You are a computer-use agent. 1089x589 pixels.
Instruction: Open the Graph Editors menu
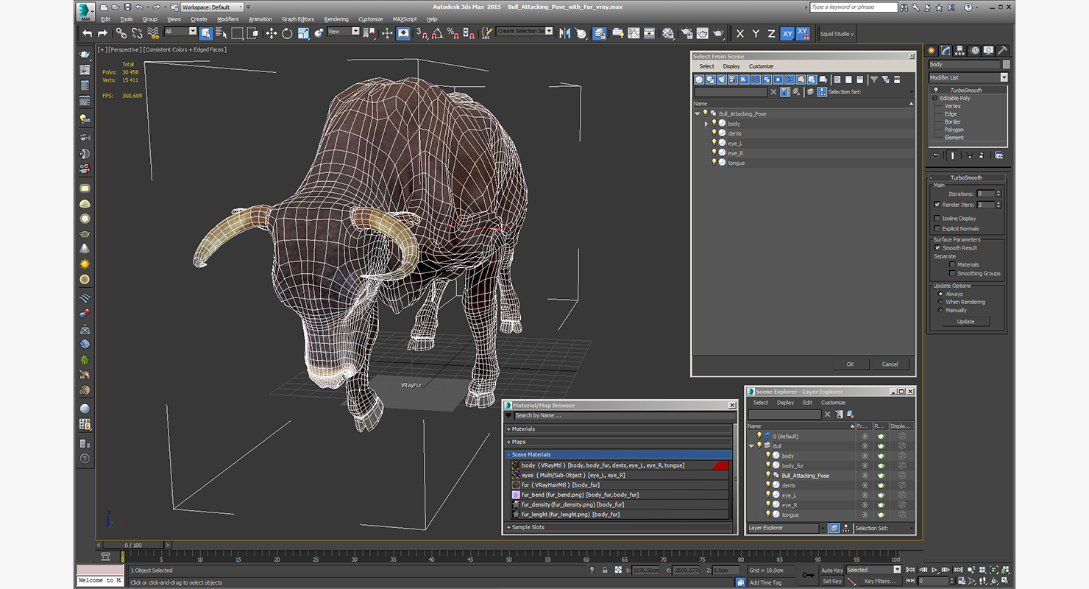pyautogui.click(x=298, y=19)
